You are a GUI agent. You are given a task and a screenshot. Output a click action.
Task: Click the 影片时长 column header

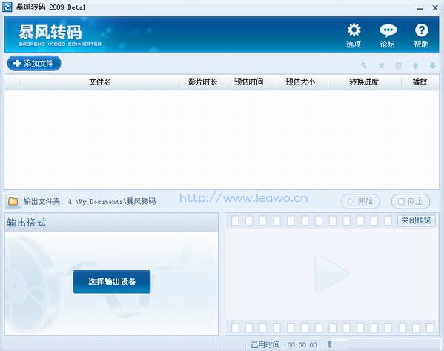203,82
